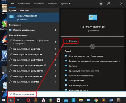
Task: Click the H user account avatar
Action: click(101, 4)
